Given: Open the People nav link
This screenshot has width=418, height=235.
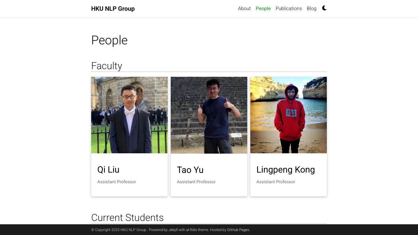Looking at the screenshot, I should tap(263, 9).
